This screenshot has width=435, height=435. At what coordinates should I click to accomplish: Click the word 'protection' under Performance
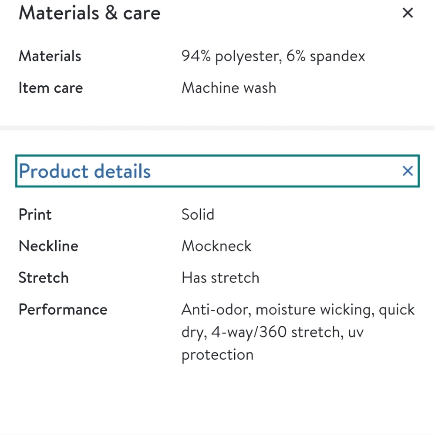(217, 355)
